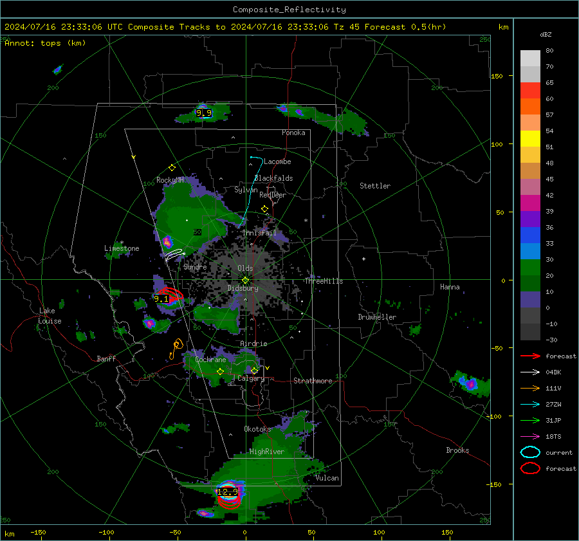Viewport: 579px width, 541px height.
Task: Click the cyan current ellipse legend icon
Action: (x=530, y=452)
